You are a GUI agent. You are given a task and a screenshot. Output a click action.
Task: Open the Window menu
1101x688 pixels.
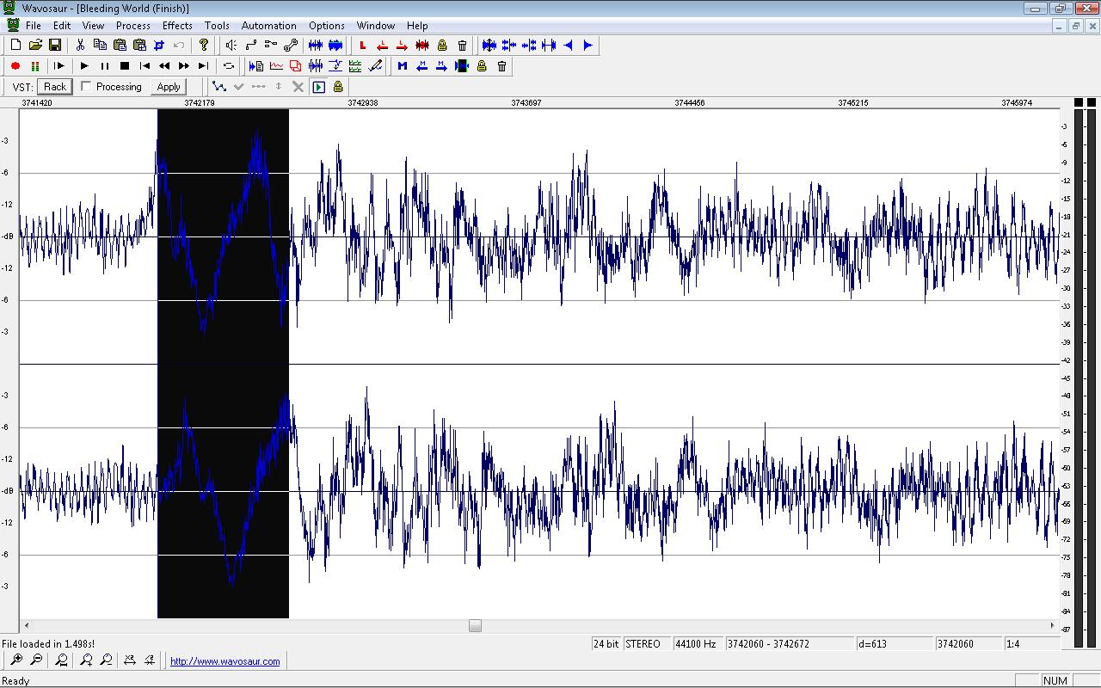[x=376, y=26]
